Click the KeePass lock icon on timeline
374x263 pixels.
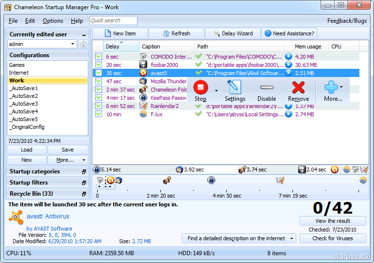coord(211,180)
